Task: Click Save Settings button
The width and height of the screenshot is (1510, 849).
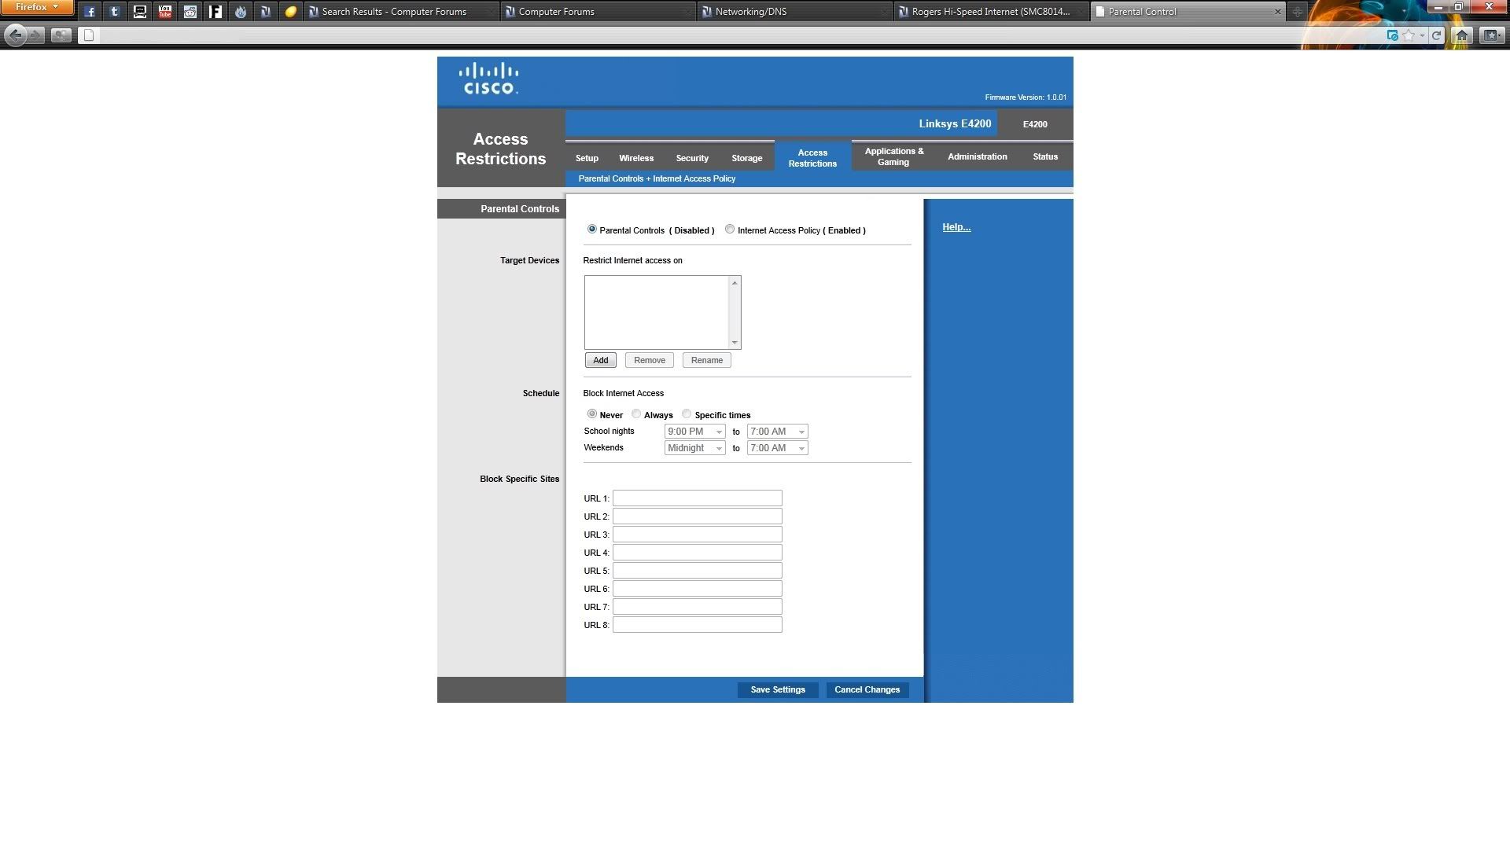Action: pos(778,689)
